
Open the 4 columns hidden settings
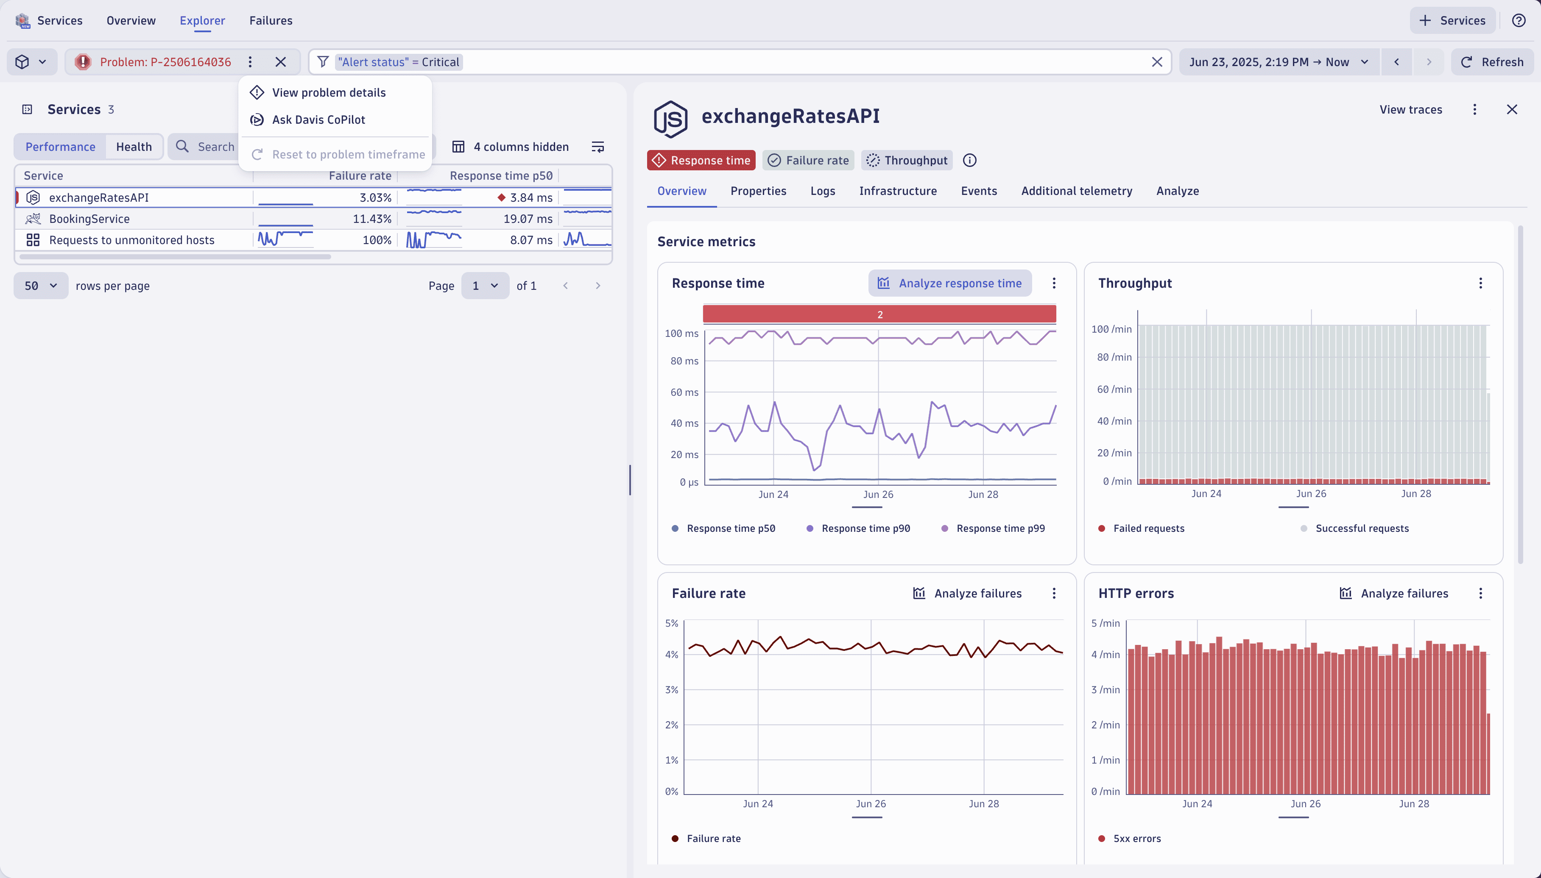511,147
